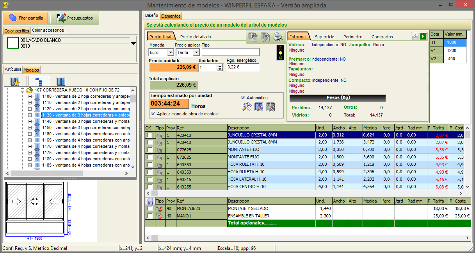Toggle the Automática checkbox
The width and height of the screenshot is (475, 253).
243,98
